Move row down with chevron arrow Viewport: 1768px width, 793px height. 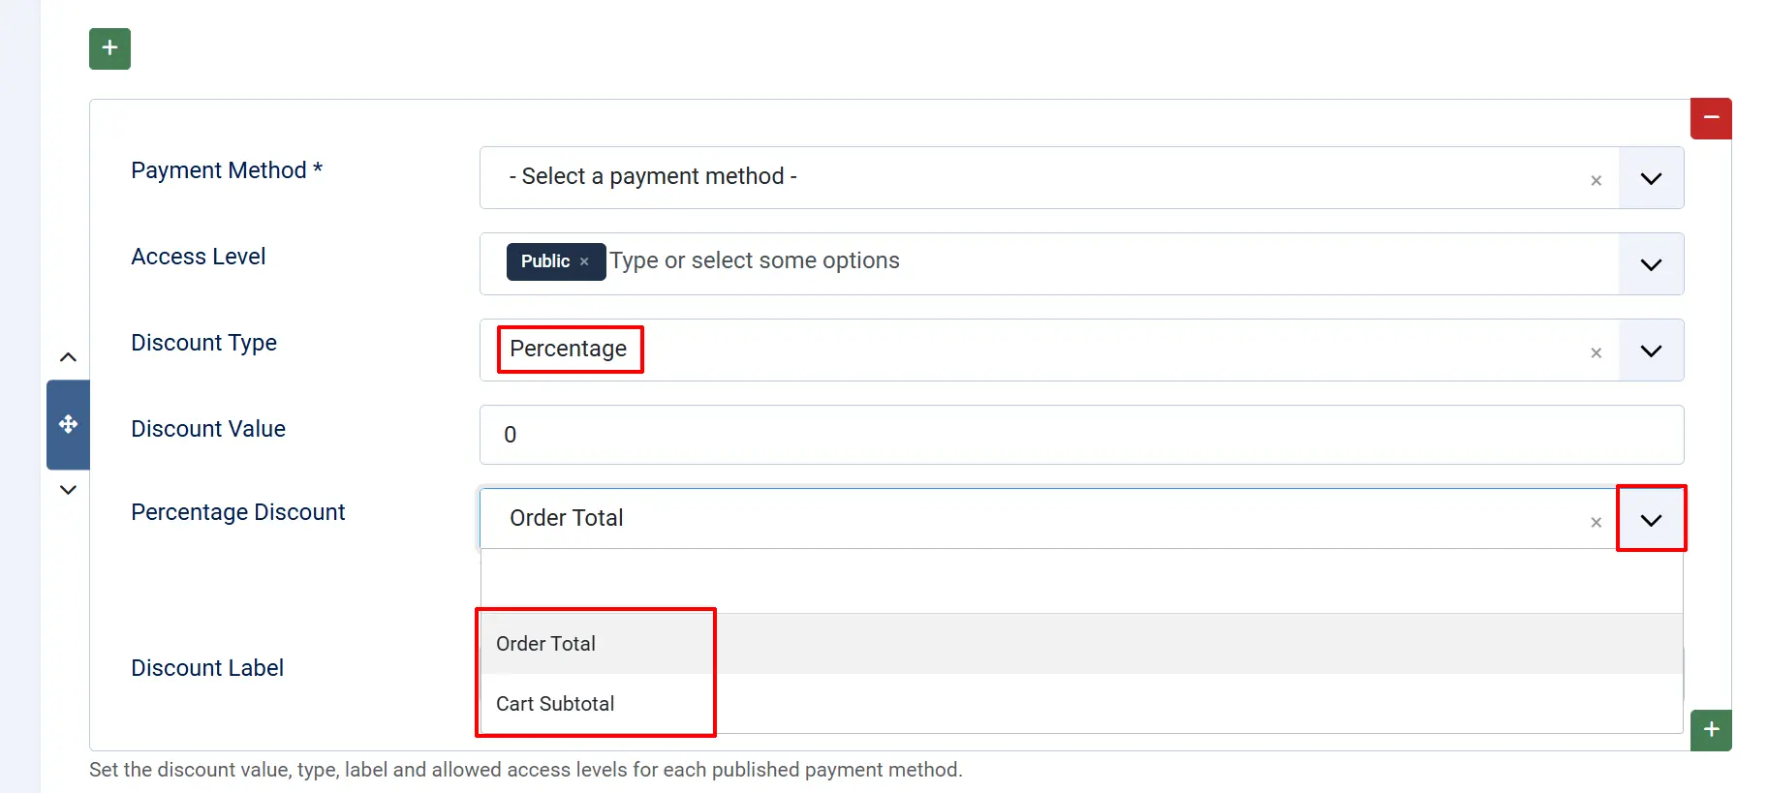pyautogui.click(x=68, y=490)
